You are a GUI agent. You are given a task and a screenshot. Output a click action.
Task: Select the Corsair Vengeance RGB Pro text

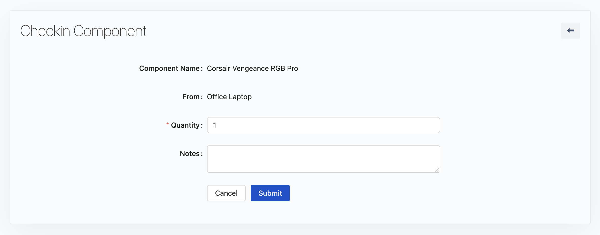click(x=252, y=68)
